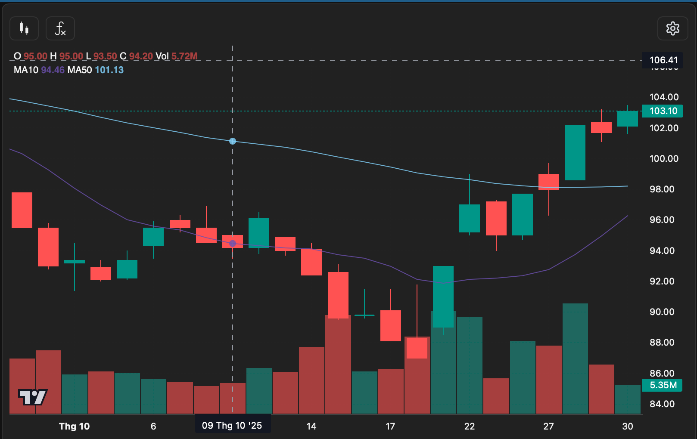This screenshot has height=439, width=697.
Task: Click the blue MA50 crosshair dot
Action: point(233,141)
